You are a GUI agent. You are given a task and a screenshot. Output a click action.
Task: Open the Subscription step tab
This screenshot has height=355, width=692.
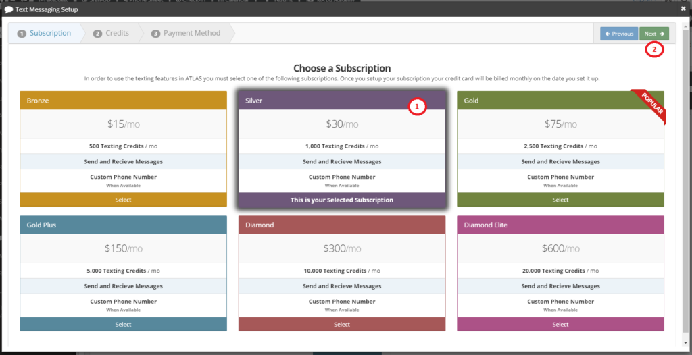(45, 33)
